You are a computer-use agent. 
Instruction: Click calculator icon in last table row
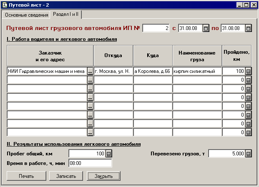click(249, 132)
